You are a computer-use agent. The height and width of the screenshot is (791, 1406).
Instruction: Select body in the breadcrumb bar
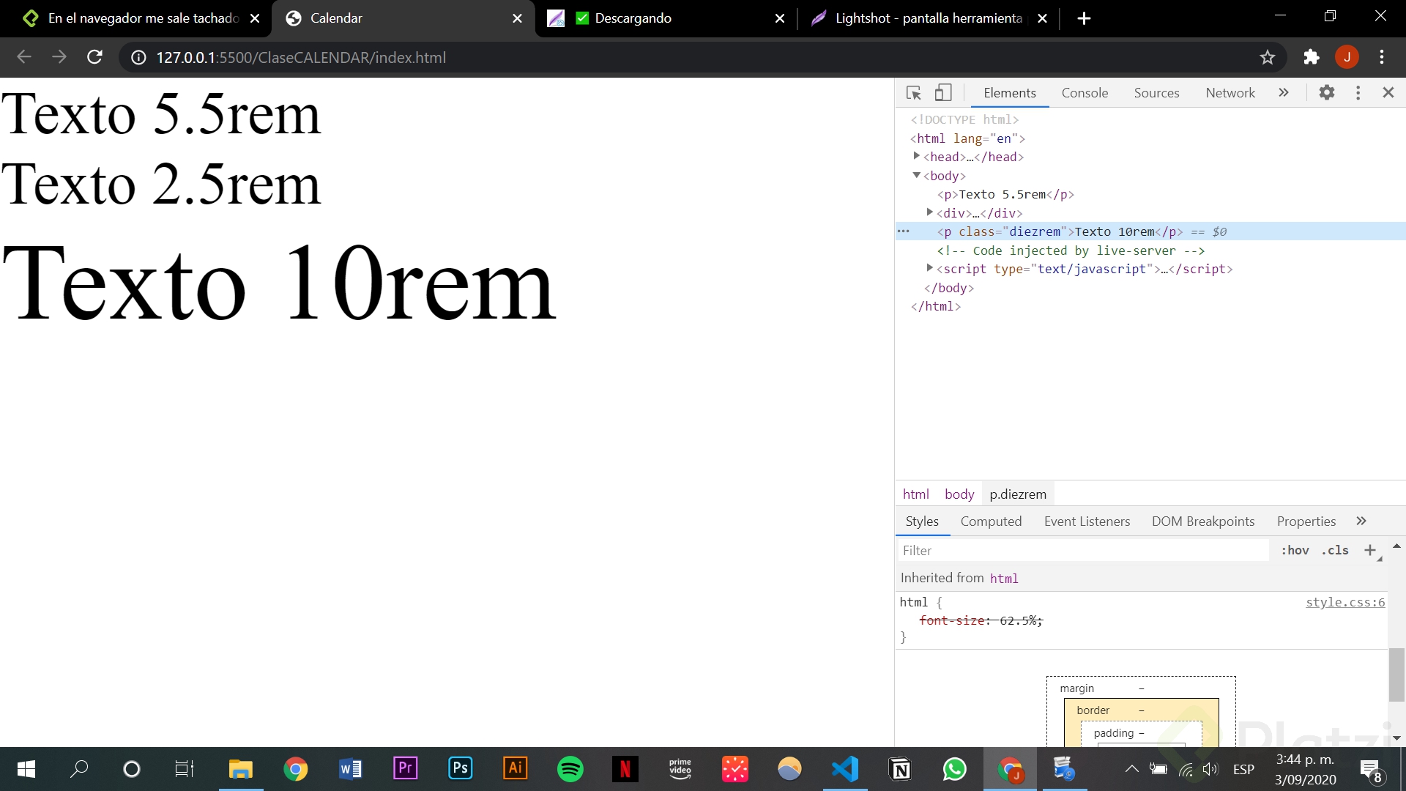[x=959, y=494]
